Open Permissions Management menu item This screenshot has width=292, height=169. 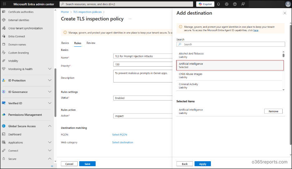pyautogui.click(x=25, y=115)
